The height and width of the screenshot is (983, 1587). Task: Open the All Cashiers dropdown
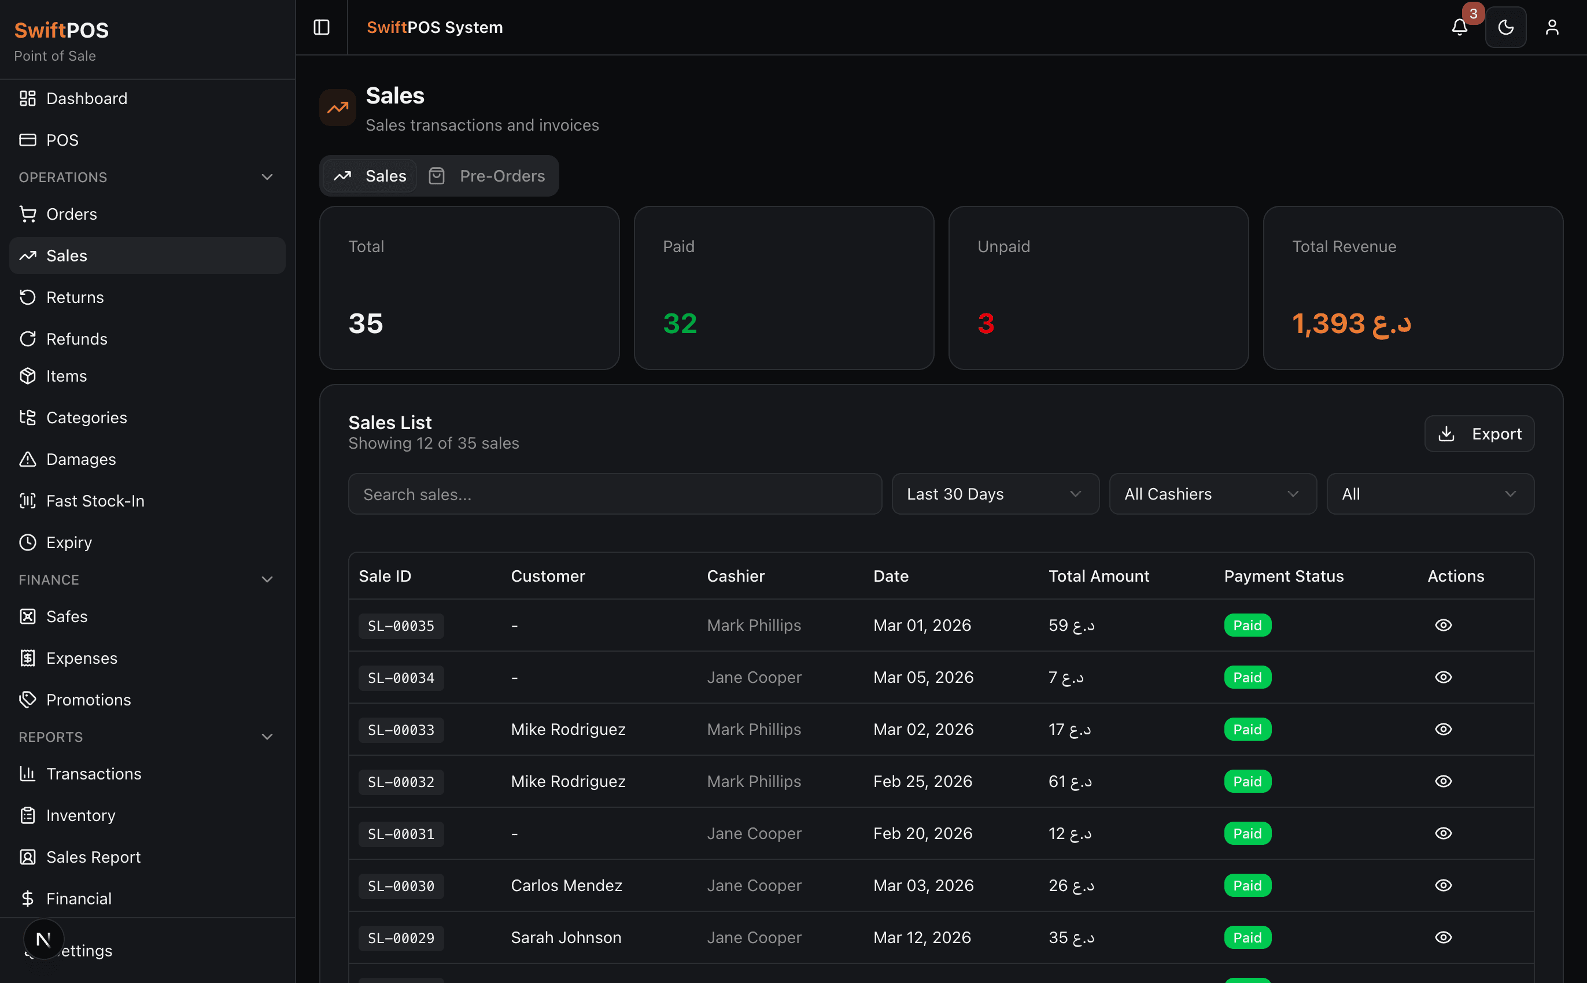pos(1212,494)
